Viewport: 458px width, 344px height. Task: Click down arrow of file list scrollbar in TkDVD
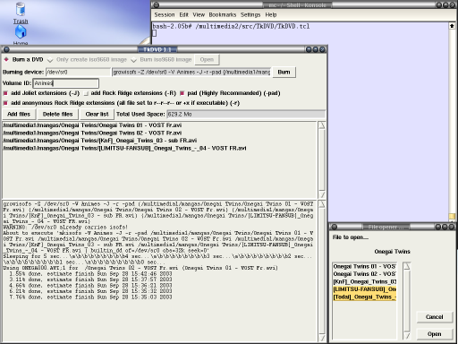click(322, 194)
